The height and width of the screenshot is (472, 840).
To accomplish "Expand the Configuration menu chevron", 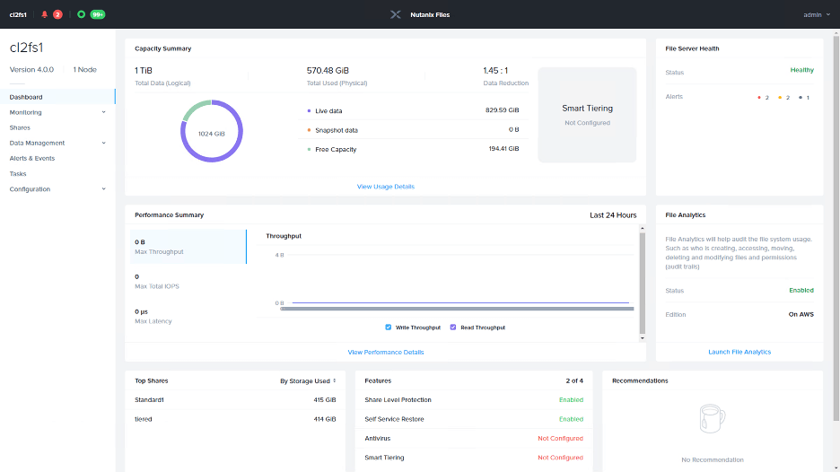I will 103,189.
